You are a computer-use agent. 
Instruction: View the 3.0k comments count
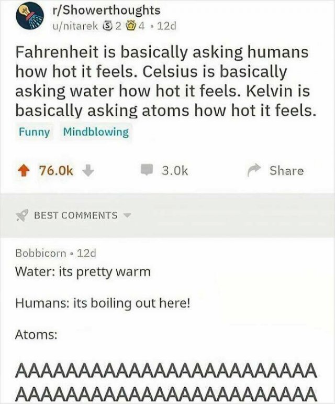175,171
